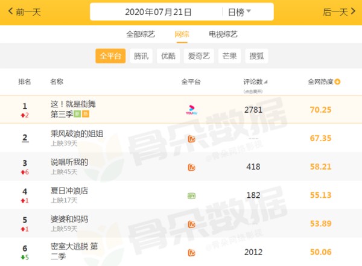The height and width of the screenshot is (266, 362).
Task: Click Mango TV icon for 说唱听我的
Action: [x=192, y=167]
